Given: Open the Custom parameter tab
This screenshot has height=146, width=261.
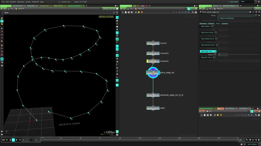Looking at the screenshot, I should [x=225, y=23].
